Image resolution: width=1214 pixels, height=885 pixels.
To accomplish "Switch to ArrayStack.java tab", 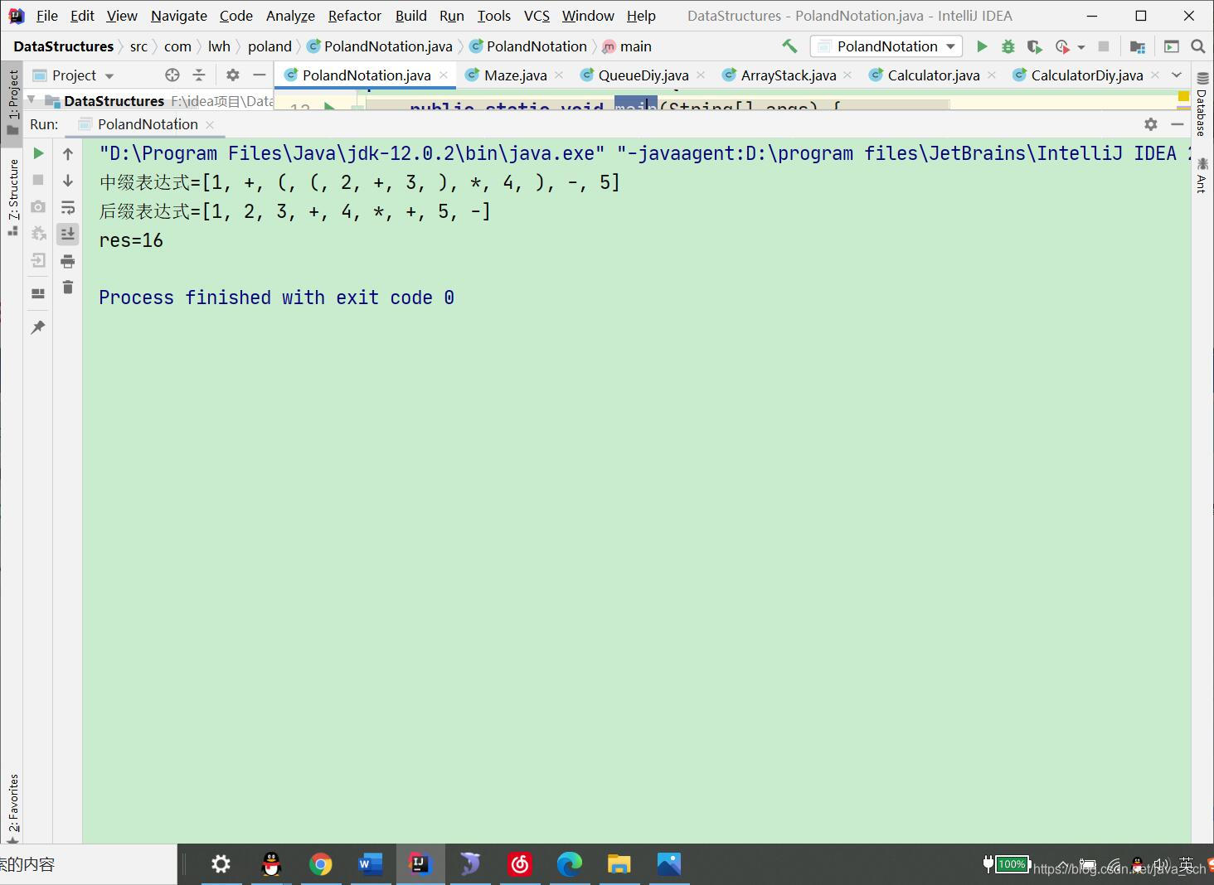I will point(788,75).
